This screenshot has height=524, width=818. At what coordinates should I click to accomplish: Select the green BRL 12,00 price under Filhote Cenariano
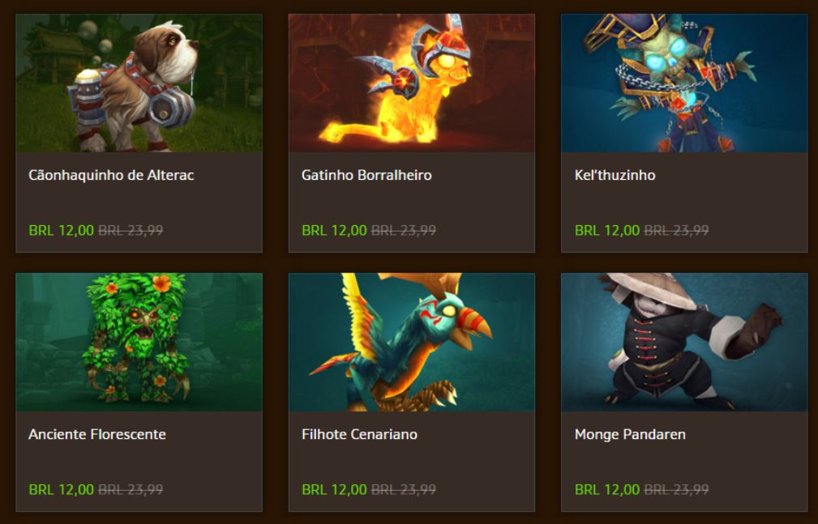[x=334, y=490]
